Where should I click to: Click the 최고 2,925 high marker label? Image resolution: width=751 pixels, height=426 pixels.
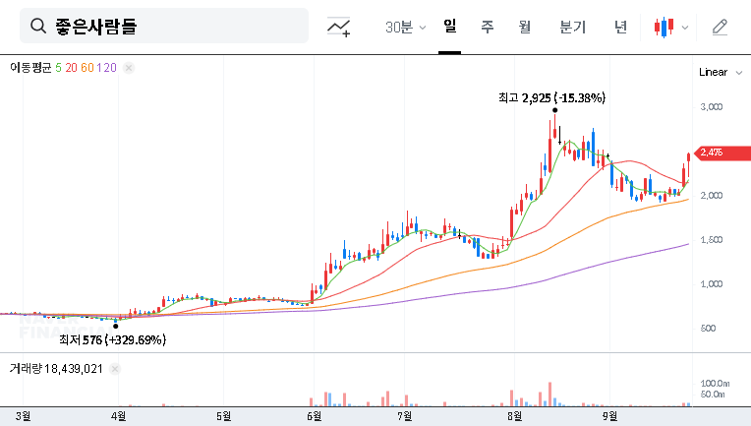click(x=551, y=97)
